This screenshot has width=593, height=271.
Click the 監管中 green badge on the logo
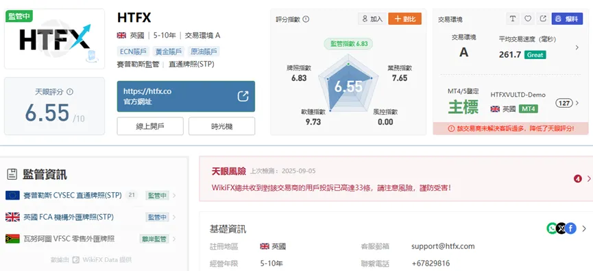(x=19, y=16)
